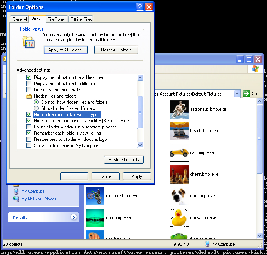
Task: Click the address bar path field
Action: (194, 94)
